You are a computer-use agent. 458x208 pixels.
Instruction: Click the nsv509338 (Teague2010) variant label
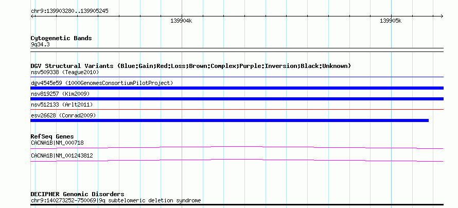pyautogui.click(x=65, y=72)
